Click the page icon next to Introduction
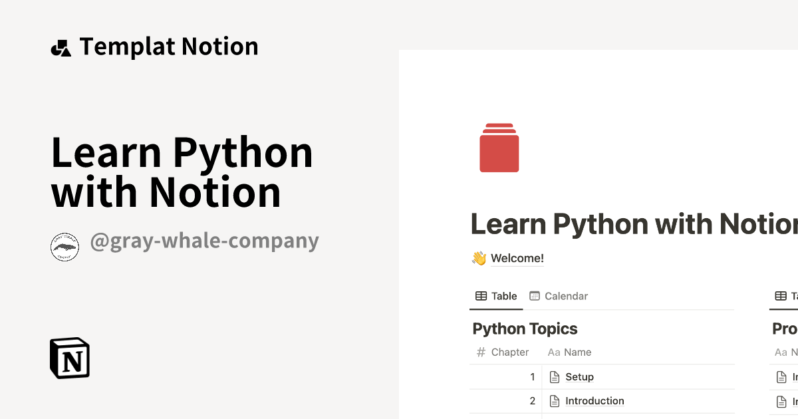This screenshot has height=419, width=798. tap(555, 400)
